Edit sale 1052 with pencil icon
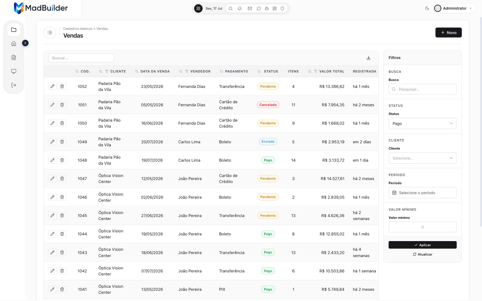This screenshot has width=482, height=301. click(52, 86)
